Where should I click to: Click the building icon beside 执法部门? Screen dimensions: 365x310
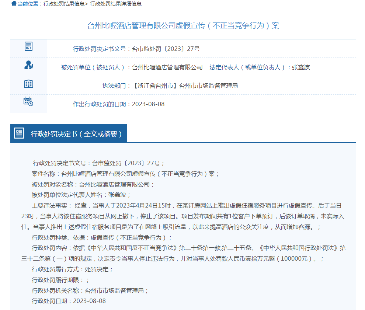[x=28, y=84]
